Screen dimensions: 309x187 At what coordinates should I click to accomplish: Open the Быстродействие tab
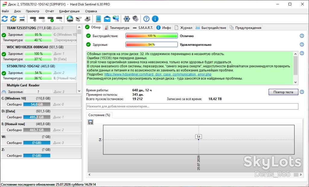211,28
